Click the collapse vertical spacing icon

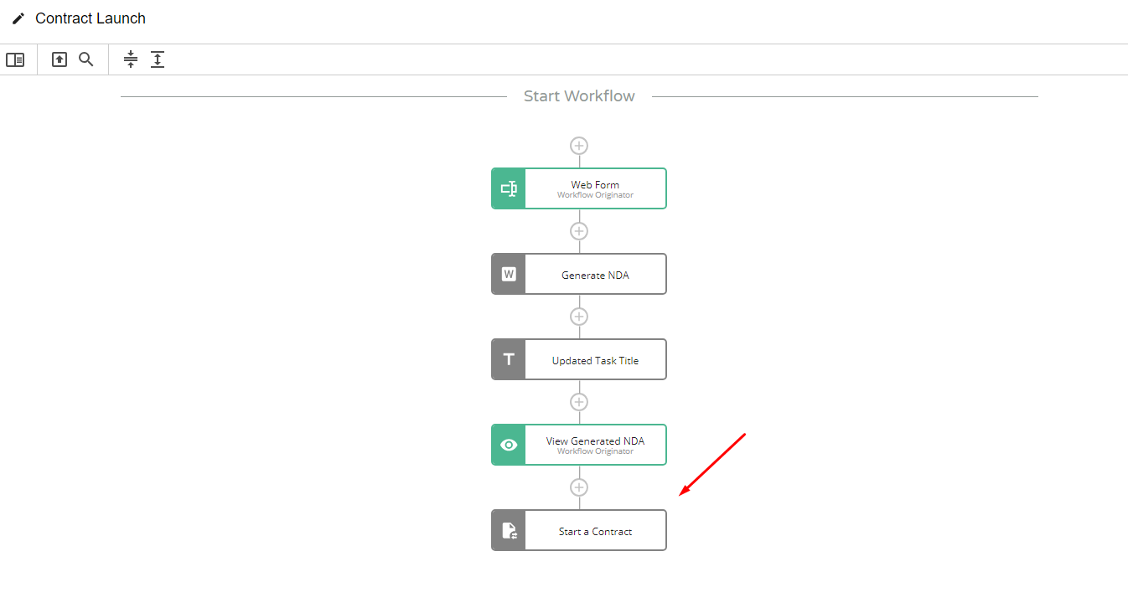coord(131,59)
